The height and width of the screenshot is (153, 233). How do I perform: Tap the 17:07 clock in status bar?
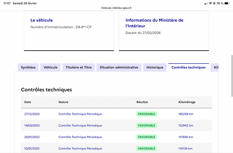click(7, 3)
